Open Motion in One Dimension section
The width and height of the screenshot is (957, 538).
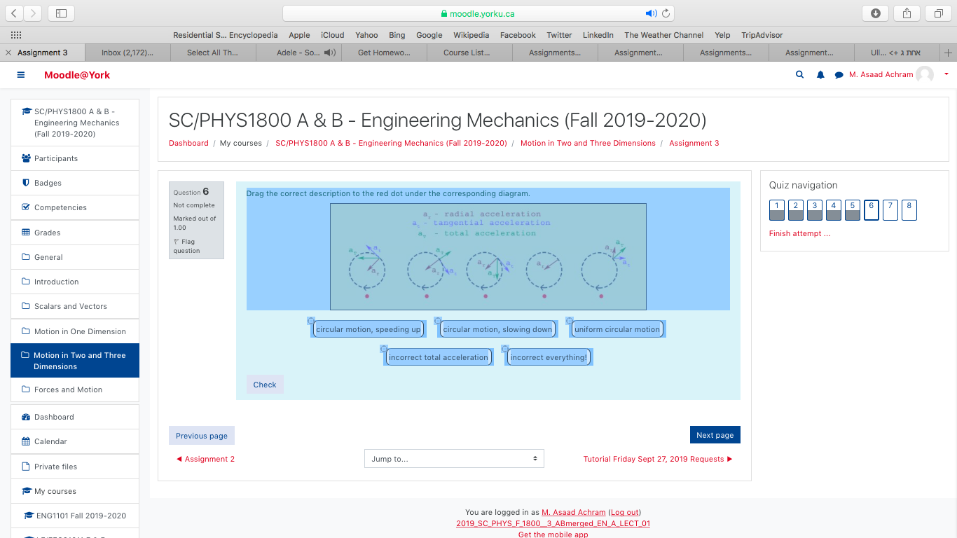click(x=75, y=331)
